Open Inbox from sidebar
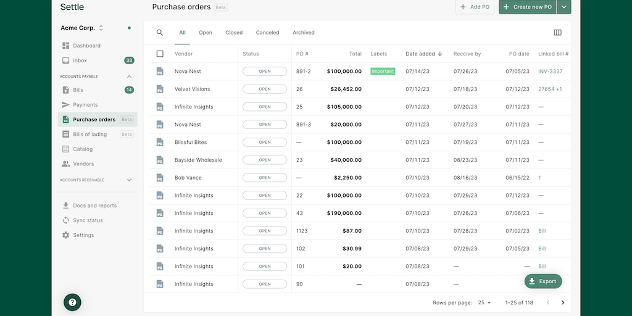This screenshot has width=632, height=316. point(80,60)
